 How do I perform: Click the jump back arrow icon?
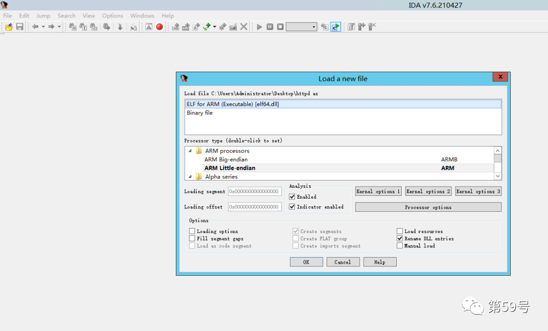click(x=35, y=27)
